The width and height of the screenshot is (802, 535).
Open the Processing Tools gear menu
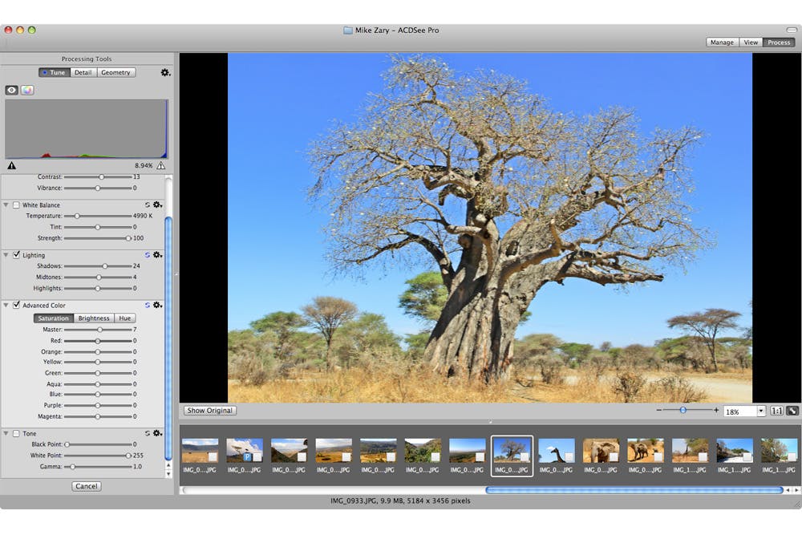click(x=165, y=73)
